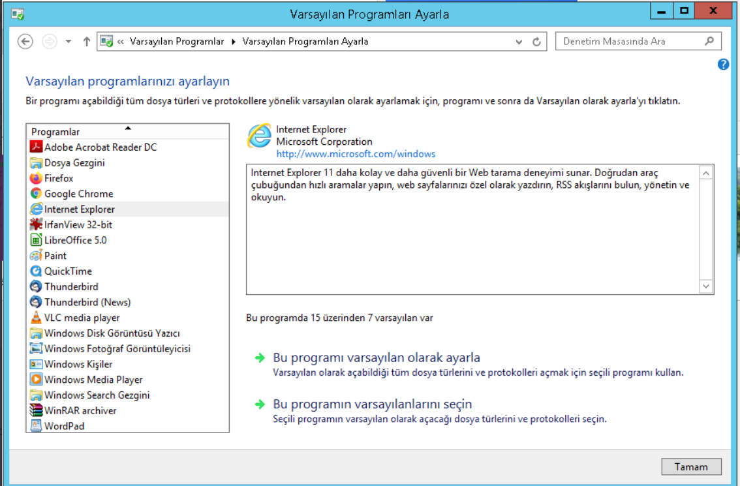Click the VLC media player cone icon
Viewport: 740px width, 486px height.
(36, 318)
